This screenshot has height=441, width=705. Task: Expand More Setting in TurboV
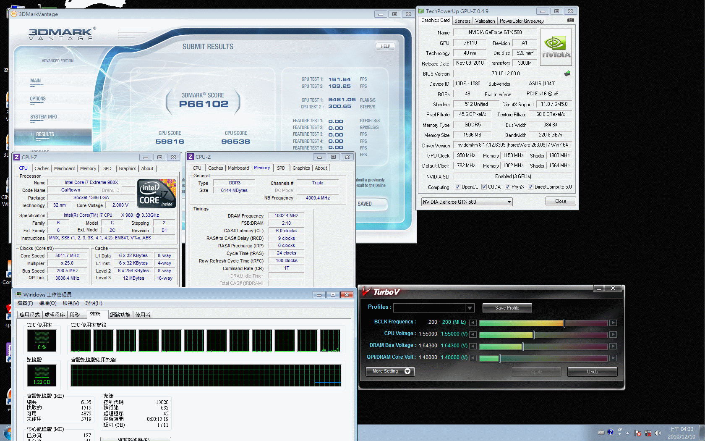[390, 371]
